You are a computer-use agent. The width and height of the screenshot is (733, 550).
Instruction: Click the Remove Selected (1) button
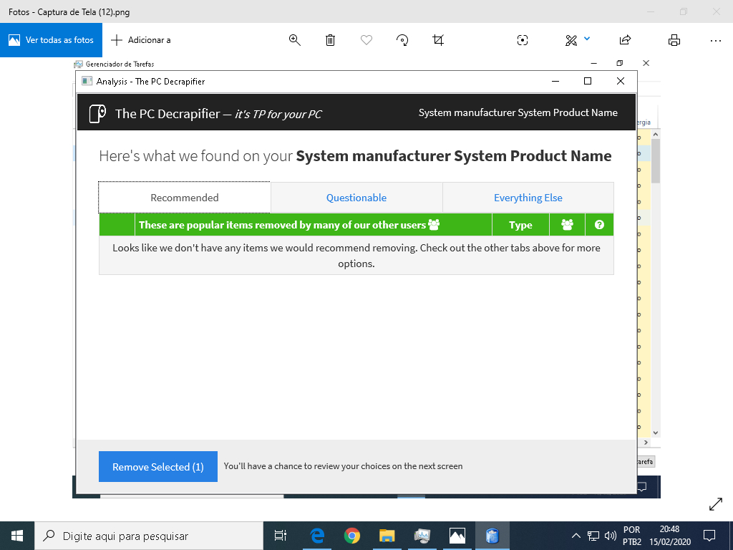point(158,466)
